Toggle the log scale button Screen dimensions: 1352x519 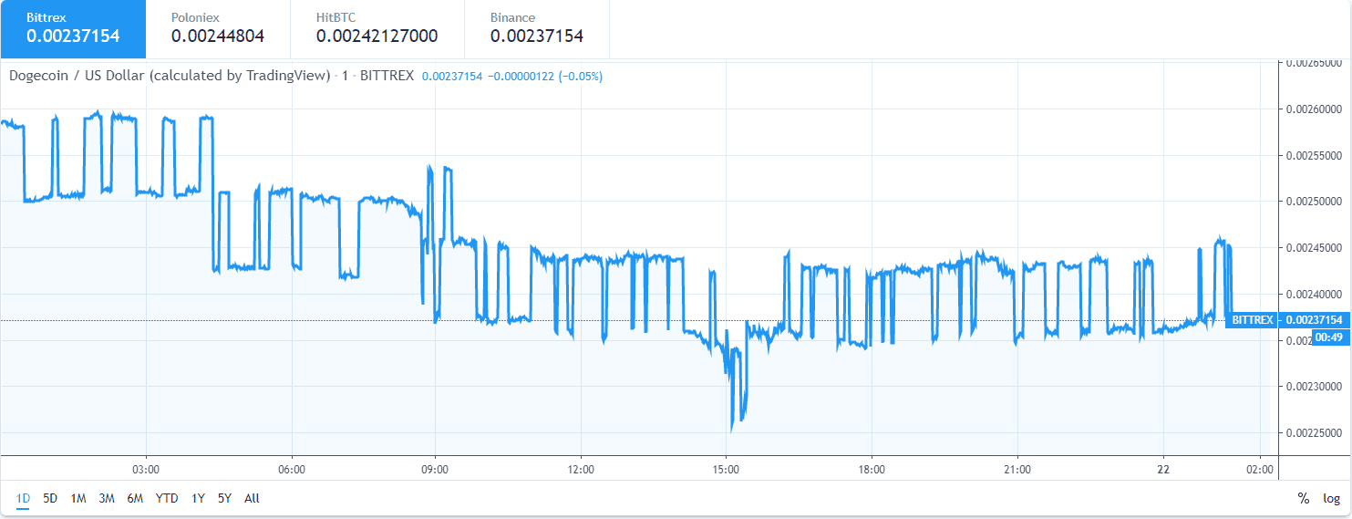[x=1331, y=498]
